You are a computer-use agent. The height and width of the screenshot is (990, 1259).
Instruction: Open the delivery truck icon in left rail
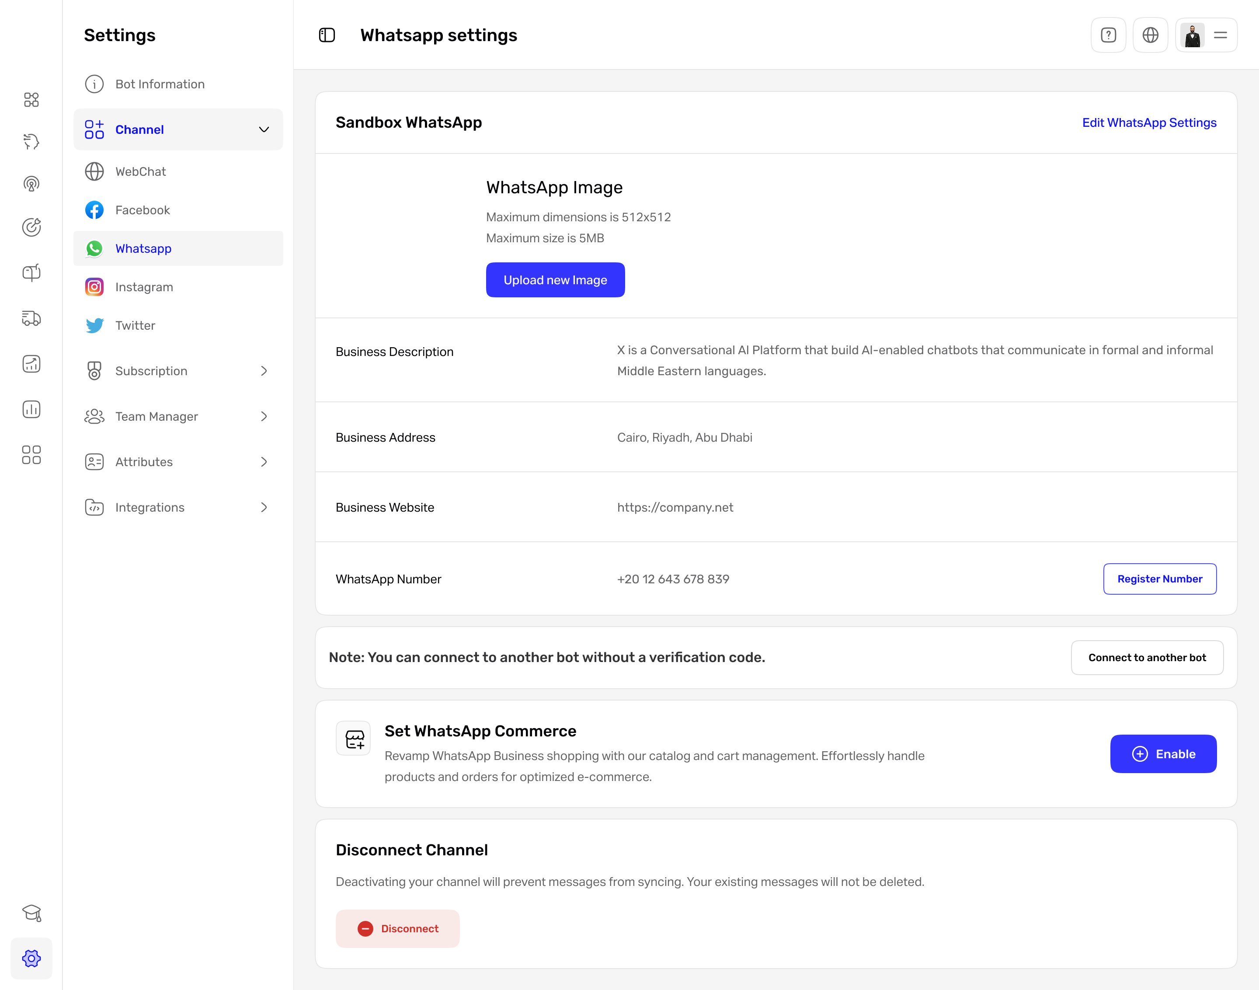[x=31, y=318]
